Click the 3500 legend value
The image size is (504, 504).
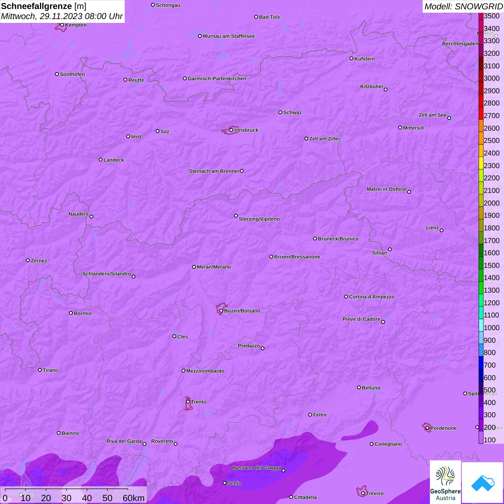491,16
